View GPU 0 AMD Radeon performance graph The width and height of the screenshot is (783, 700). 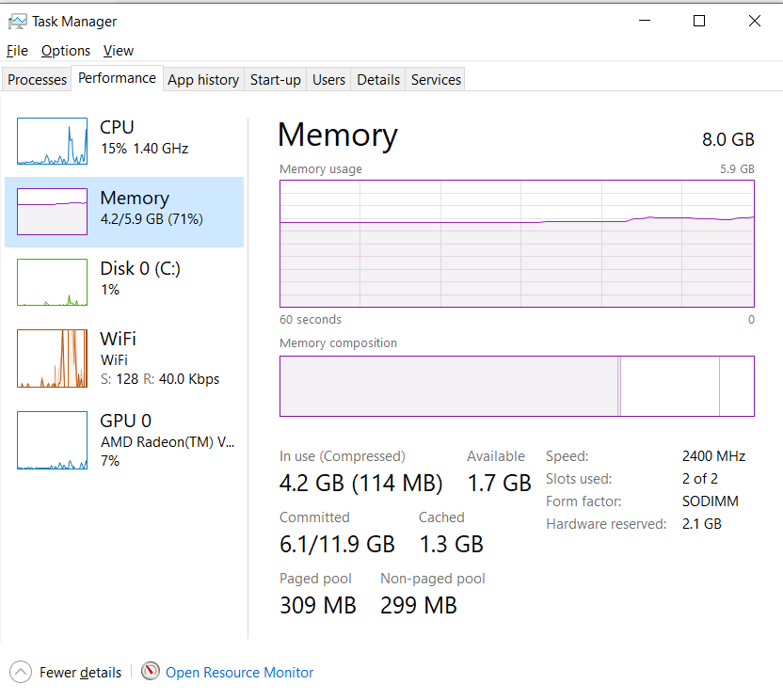pyautogui.click(x=52, y=439)
